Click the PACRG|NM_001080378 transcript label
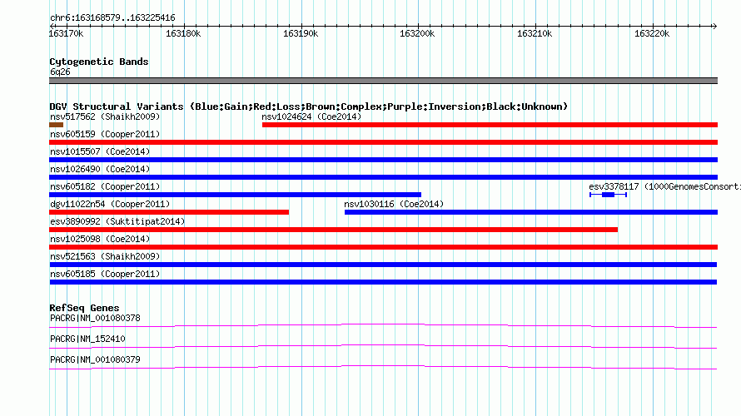Viewport: 741px width, 416px height. pos(95,319)
